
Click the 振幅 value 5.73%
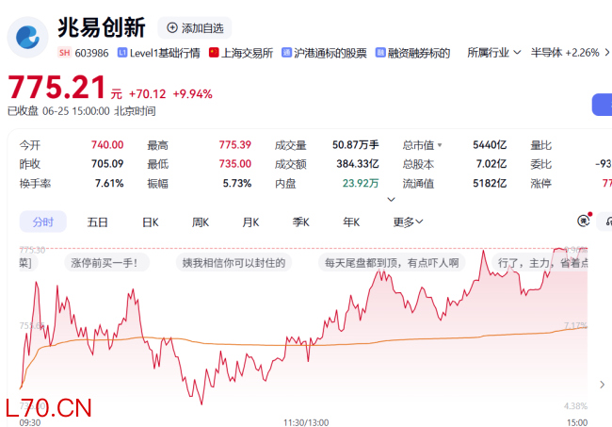[237, 183]
